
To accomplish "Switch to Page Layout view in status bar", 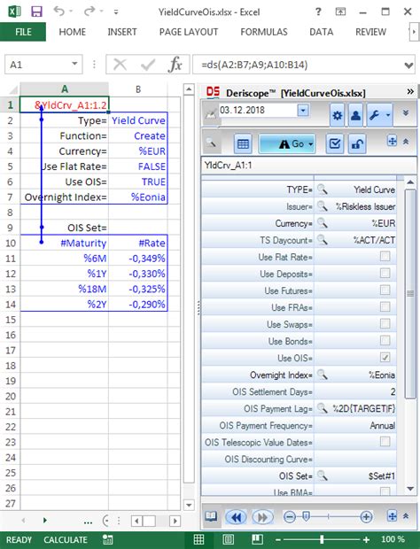I will coord(229,539).
